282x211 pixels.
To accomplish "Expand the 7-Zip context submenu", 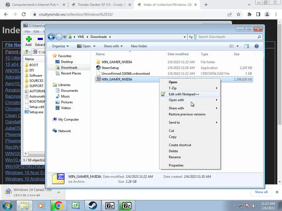I will pos(190,88).
